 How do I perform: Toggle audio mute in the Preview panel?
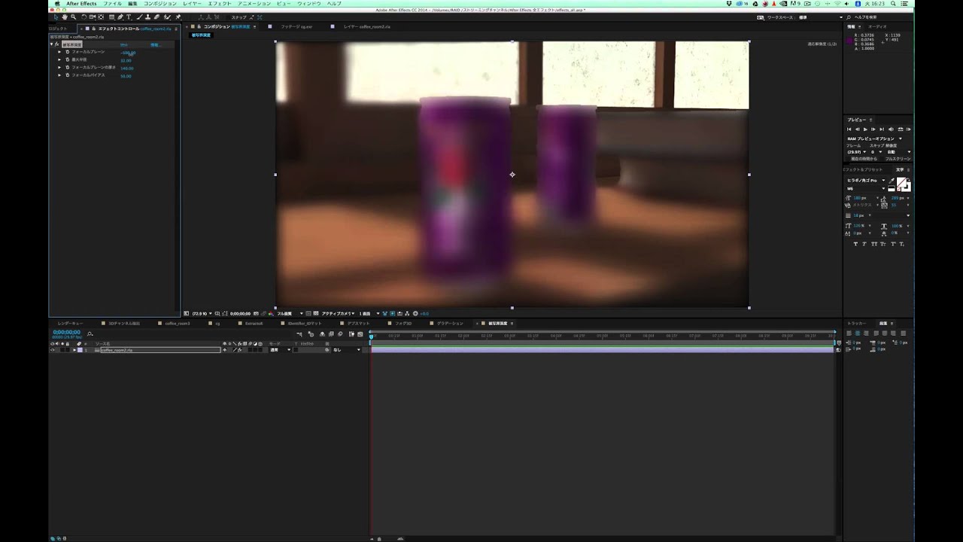pos(891,129)
